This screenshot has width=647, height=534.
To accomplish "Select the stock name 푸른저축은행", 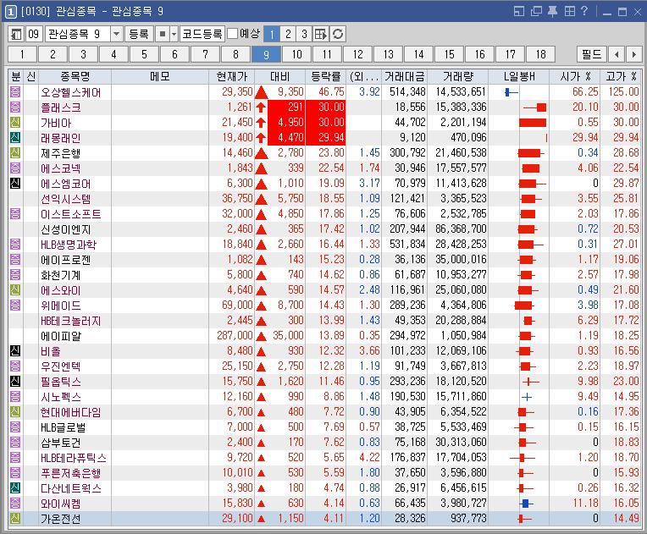I will coord(71,473).
